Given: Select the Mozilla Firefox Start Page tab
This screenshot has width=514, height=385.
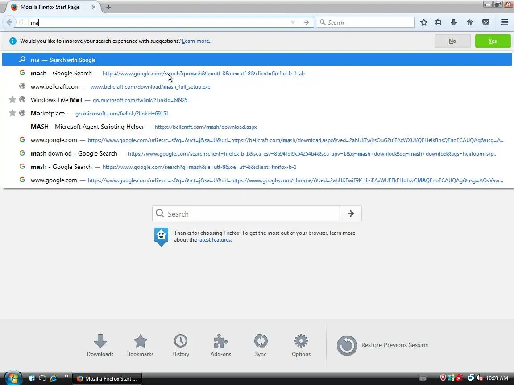Looking at the screenshot, I should click(x=53, y=7).
